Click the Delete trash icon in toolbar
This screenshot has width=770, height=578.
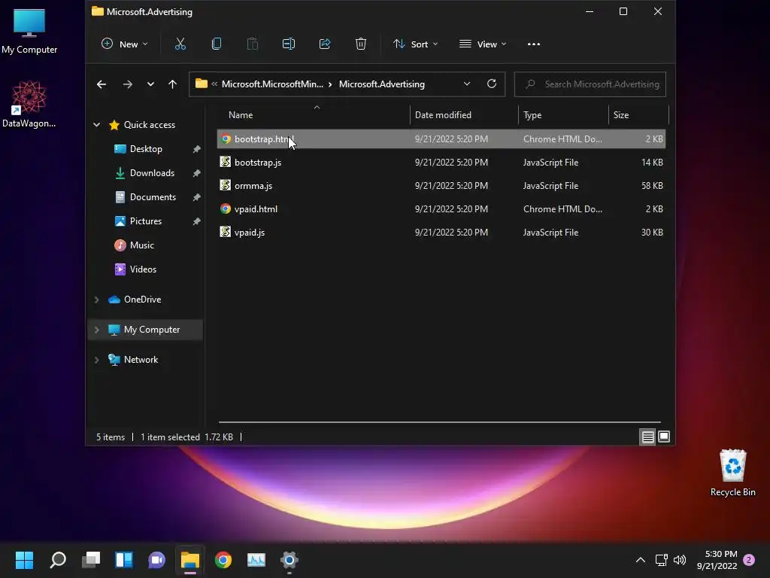coord(361,44)
